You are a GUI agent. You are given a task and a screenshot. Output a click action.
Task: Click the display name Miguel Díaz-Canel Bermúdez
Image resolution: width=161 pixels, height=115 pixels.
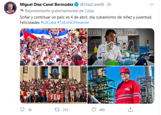pos(47,5)
